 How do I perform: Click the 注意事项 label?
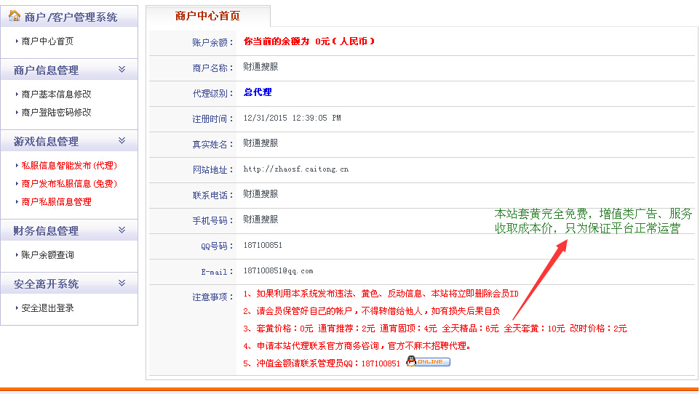coord(212,297)
